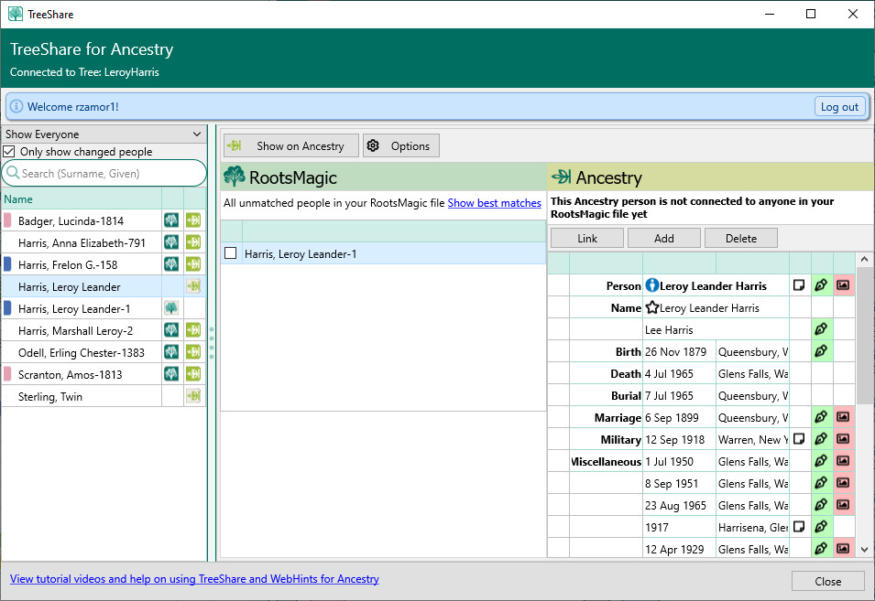Click the blue info icon beside Leroy Leander Harris
The width and height of the screenshot is (875, 601).
tap(652, 285)
